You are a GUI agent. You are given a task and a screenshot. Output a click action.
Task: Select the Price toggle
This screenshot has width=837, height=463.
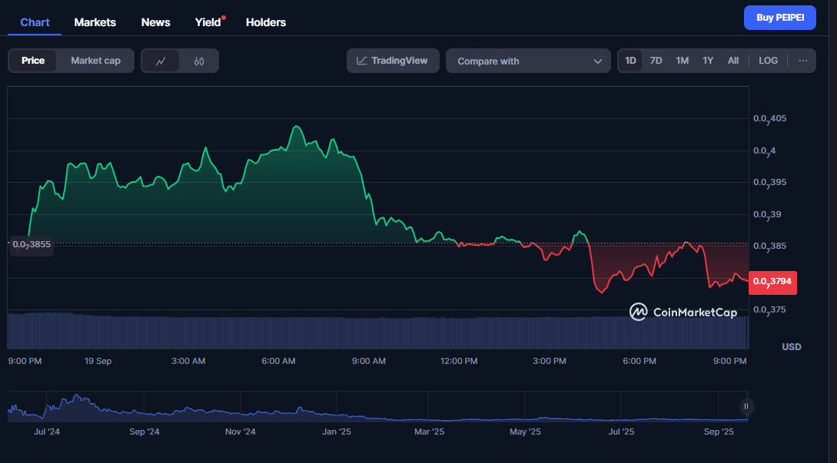click(33, 61)
